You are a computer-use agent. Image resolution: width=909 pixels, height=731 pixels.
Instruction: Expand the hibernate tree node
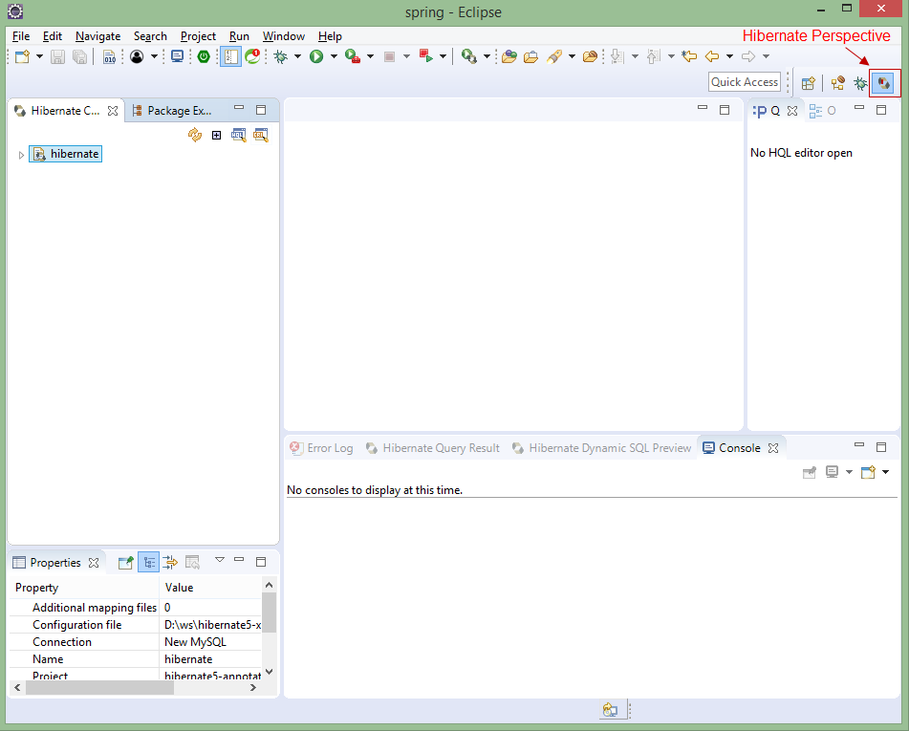coord(21,155)
